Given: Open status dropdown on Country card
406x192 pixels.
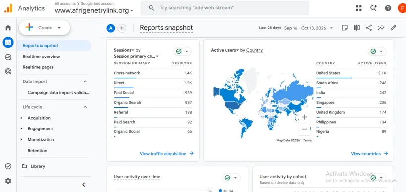Looking at the screenshot, I should click(x=377, y=52).
